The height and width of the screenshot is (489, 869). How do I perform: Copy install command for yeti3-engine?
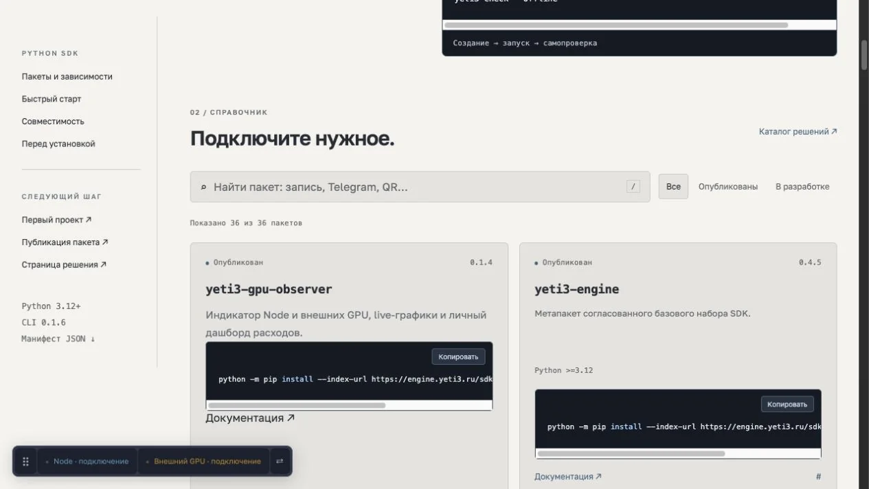click(x=787, y=405)
